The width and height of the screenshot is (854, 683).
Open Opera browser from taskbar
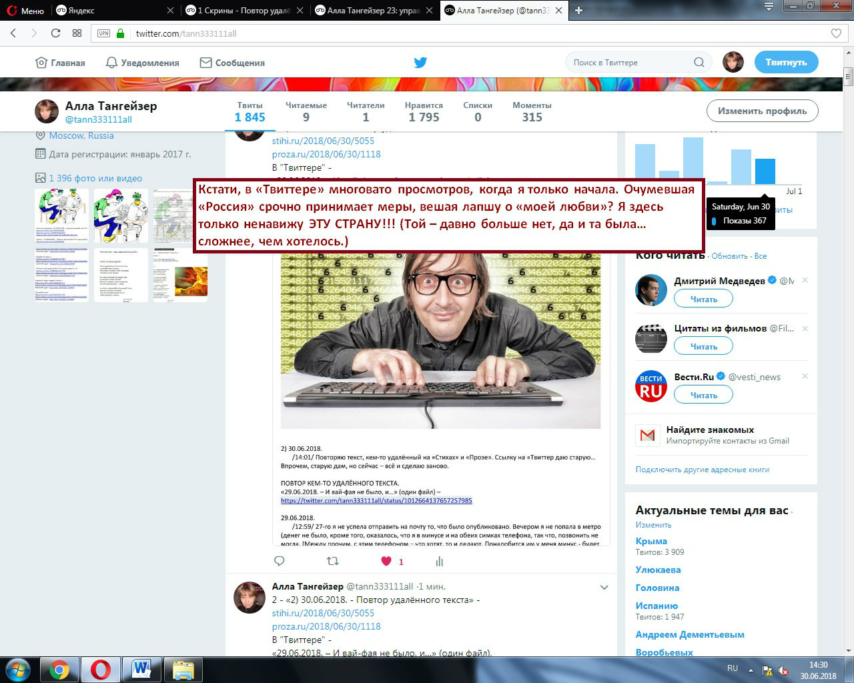click(101, 669)
